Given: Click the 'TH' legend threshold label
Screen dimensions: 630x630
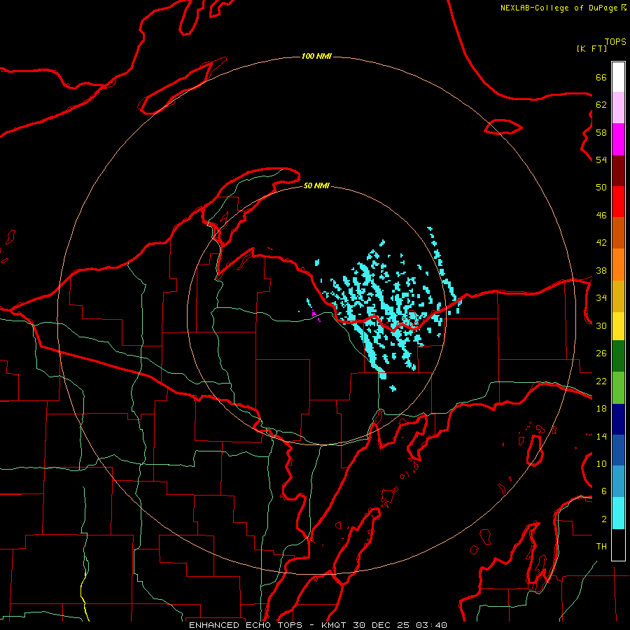Looking at the screenshot, I should click(x=601, y=546).
